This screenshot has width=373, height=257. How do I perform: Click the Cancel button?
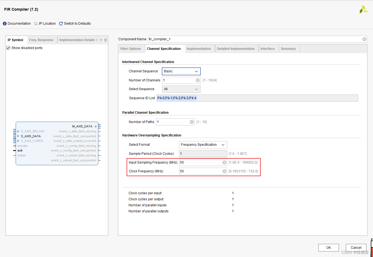tap(356, 248)
